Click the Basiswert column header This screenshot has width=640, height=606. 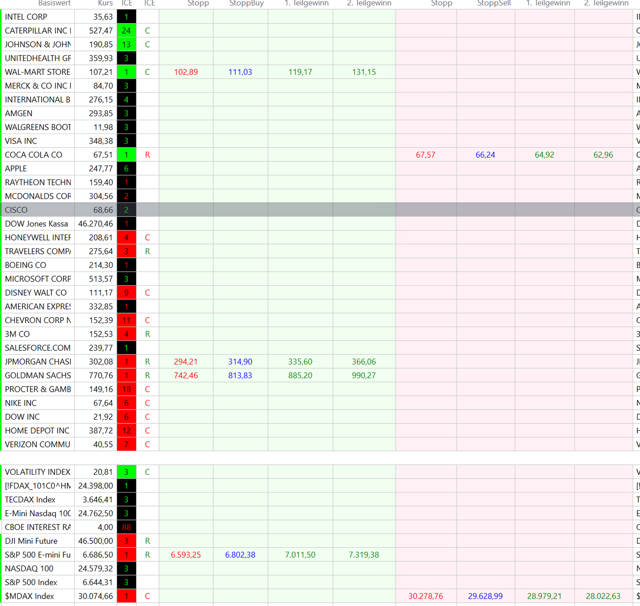[54, 3]
